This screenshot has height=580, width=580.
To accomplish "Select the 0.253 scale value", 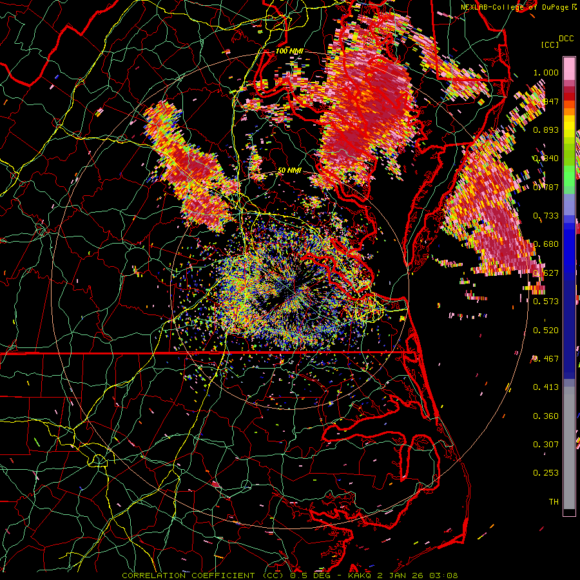I will [546, 473].
